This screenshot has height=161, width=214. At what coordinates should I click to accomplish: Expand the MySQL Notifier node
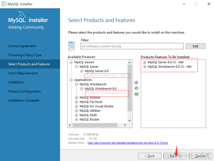pos(77,97)
